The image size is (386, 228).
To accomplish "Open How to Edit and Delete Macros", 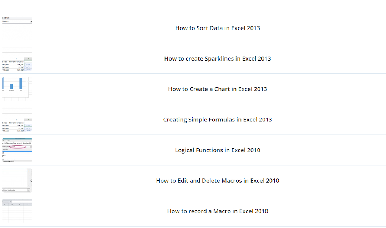I will (x=217, y=181).
